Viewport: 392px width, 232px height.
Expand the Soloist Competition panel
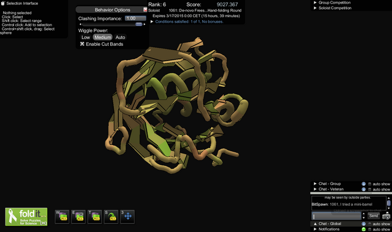(x=315, y=8)
